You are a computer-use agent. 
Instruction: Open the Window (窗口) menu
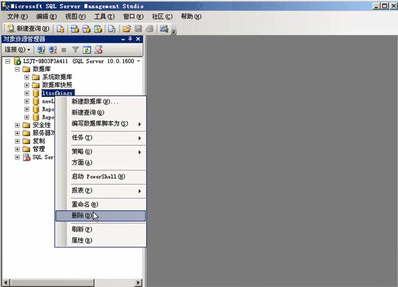pos(133,17)
